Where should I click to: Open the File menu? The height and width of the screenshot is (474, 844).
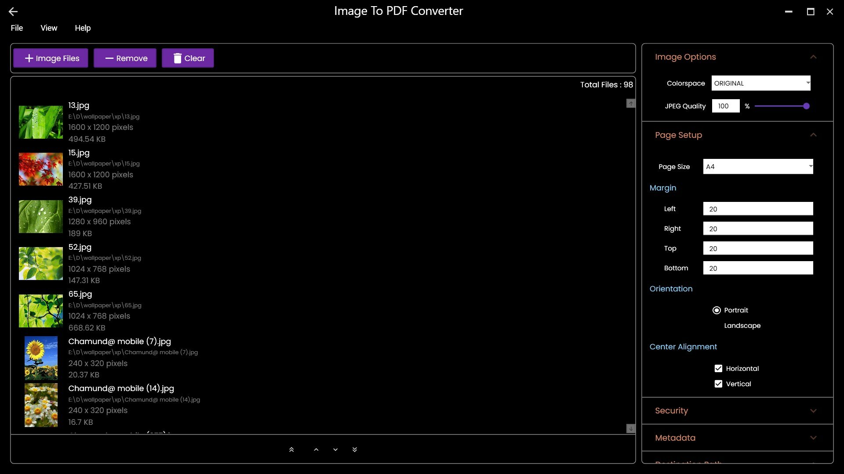click(17, 28)
